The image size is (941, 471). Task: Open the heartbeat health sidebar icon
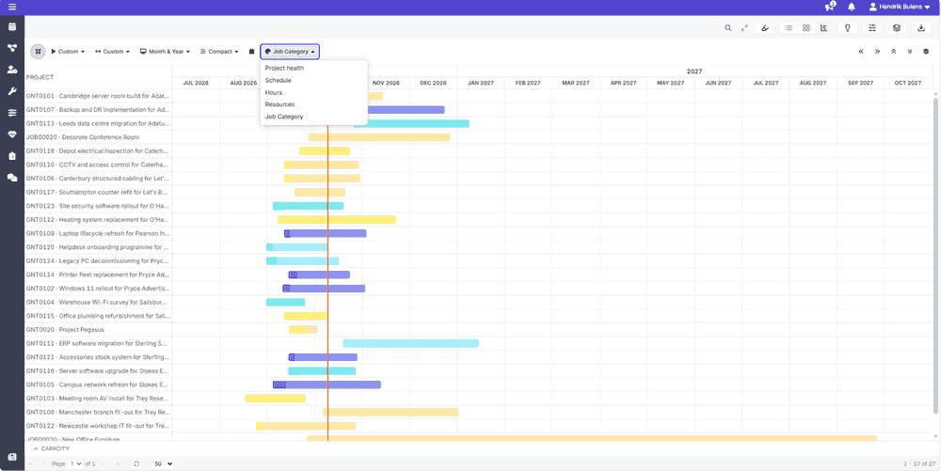coord(12,134)
